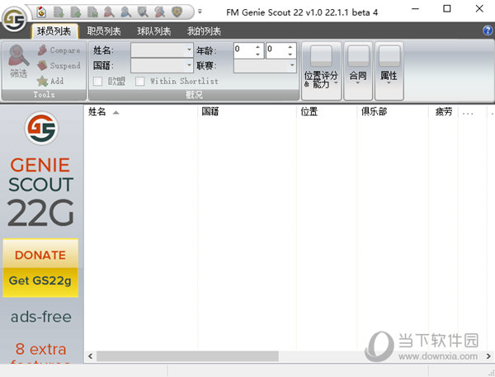
Task: Switch to the 球队列表 tab
Action: (153, 31)
